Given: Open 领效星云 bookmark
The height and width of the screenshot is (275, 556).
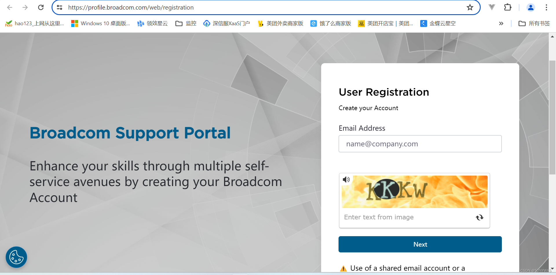Looking at the screenshot, I should pyautogui.click(x=153, y=23).
